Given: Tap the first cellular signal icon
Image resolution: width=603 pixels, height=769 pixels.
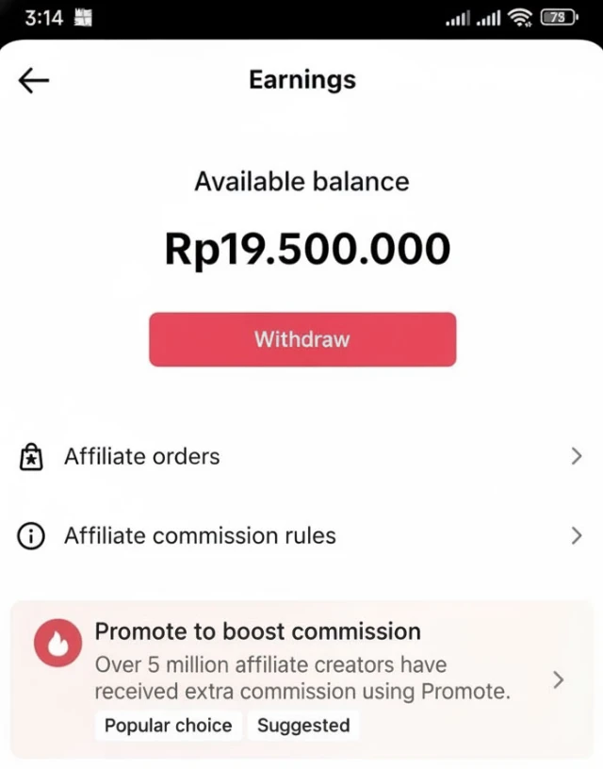Looking at the screenshot, I should (x=457, y=18).
